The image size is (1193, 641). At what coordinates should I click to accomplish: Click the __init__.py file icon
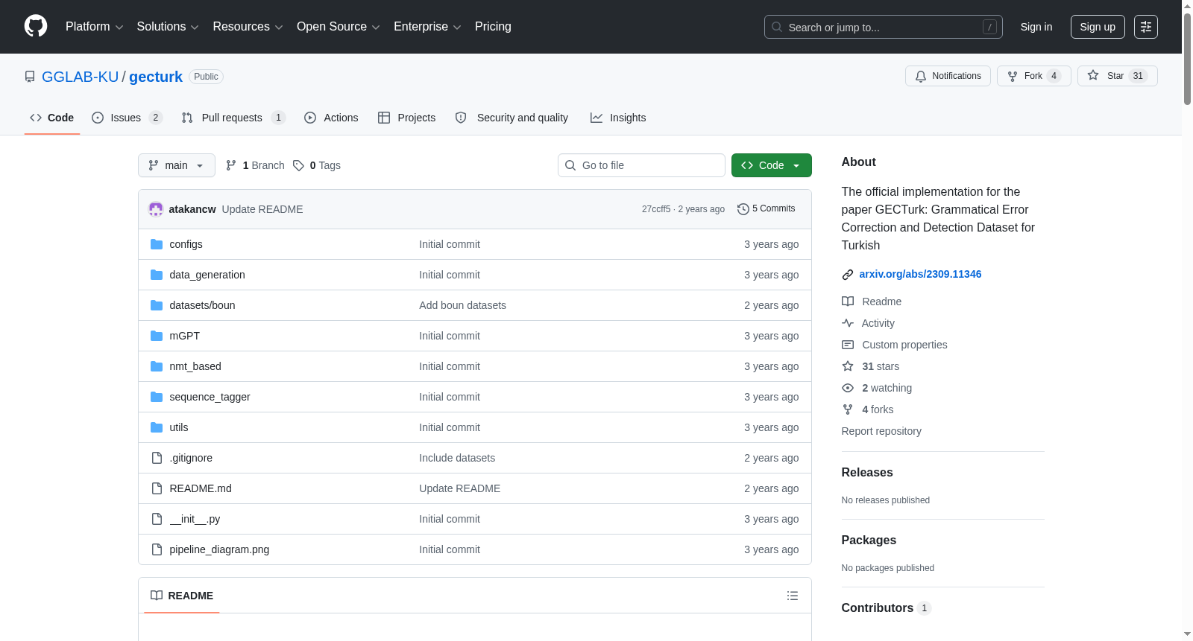click(x=157, y=519)
